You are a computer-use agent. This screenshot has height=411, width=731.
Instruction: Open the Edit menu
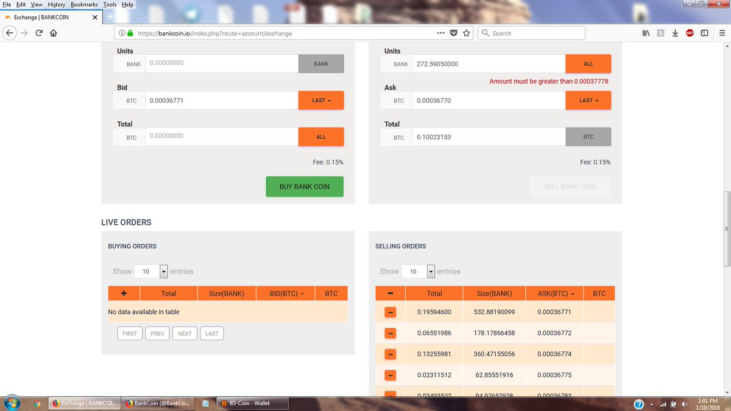pyautogui.click(x=21, y=4)
